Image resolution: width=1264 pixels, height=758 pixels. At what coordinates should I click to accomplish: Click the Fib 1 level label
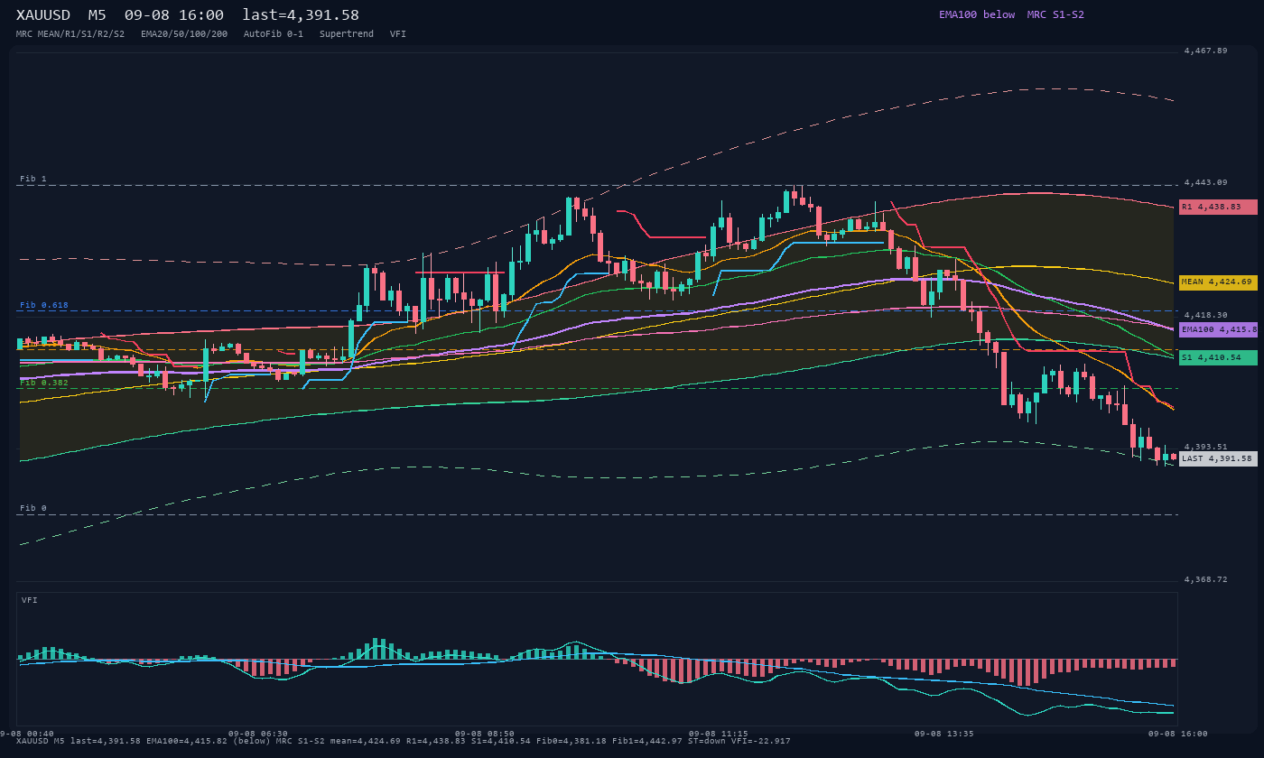click(x=33, y=179)
